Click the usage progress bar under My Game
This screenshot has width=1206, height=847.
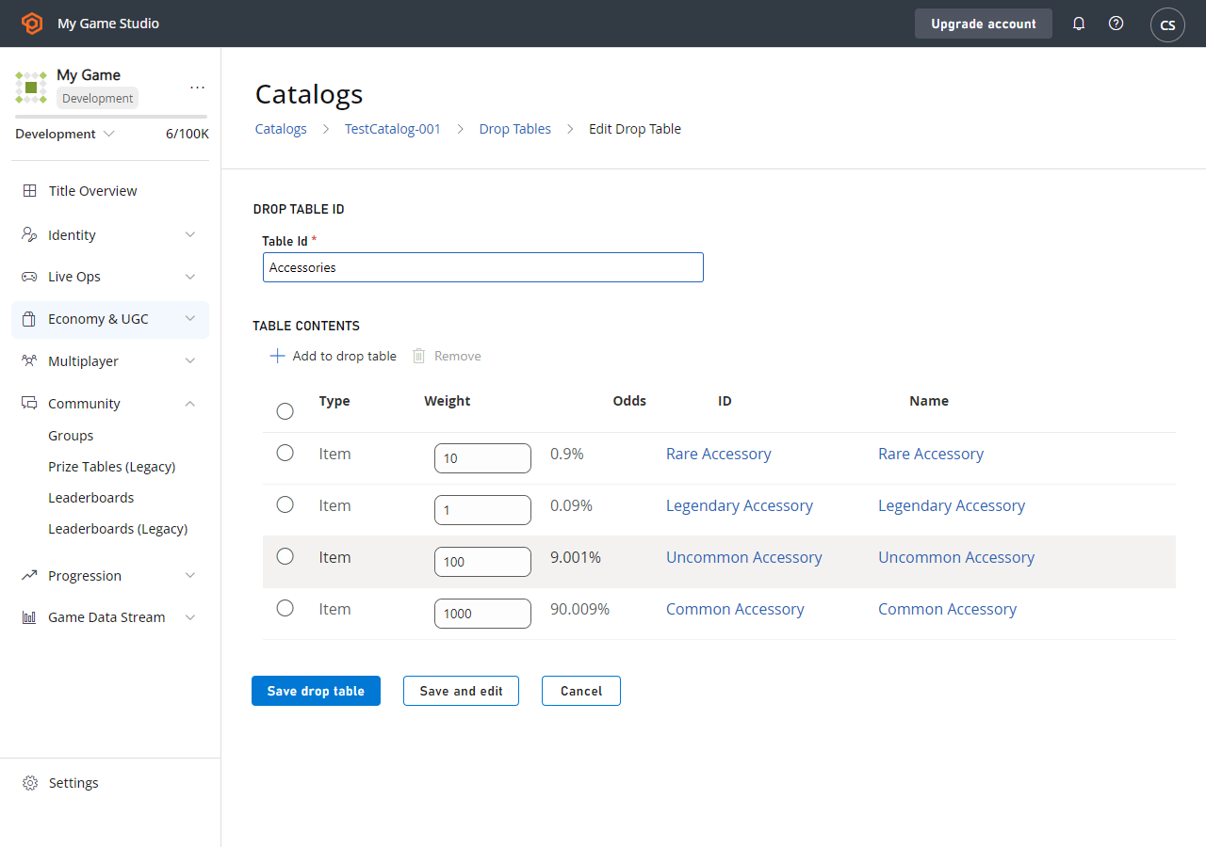(x=111, y=117)
